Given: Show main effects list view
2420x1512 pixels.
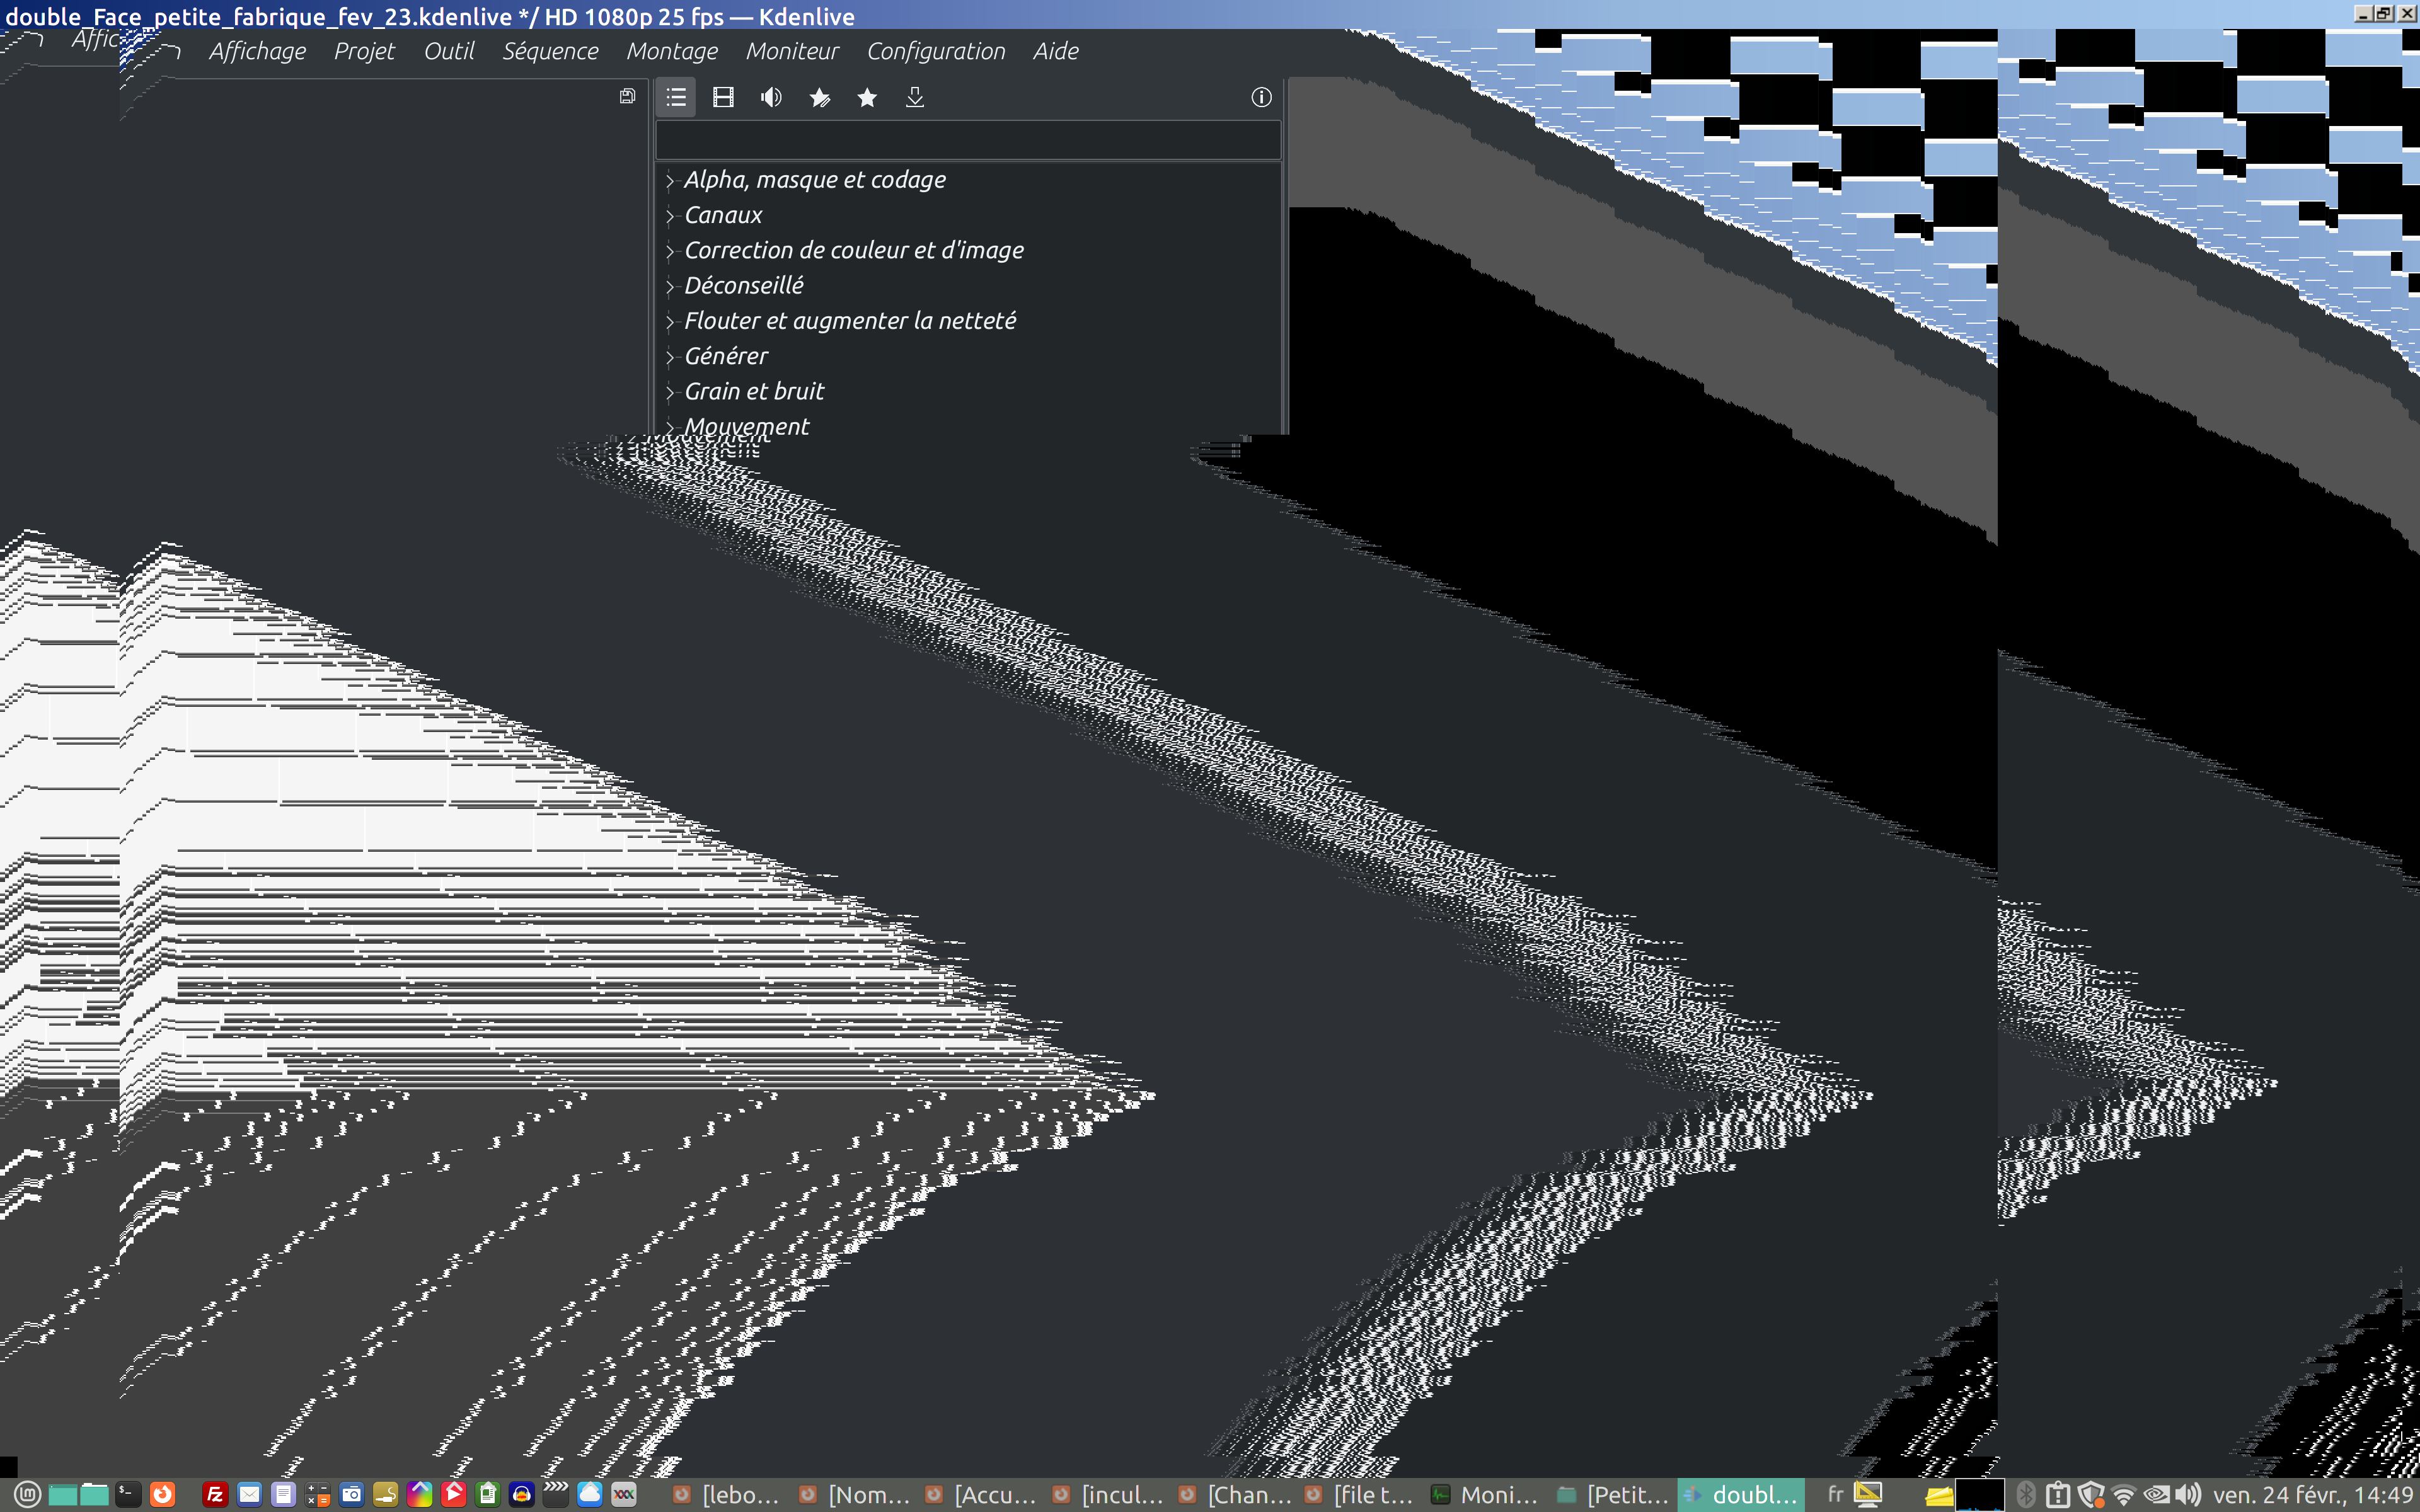Looking at the screenshot, I should tap(676, 97).
